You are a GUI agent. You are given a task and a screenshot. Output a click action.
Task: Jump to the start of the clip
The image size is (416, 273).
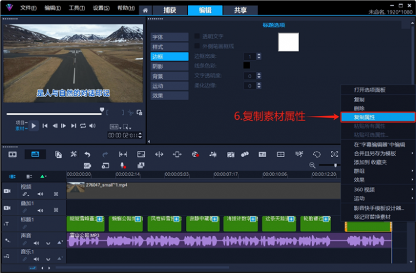pos(45,126)
